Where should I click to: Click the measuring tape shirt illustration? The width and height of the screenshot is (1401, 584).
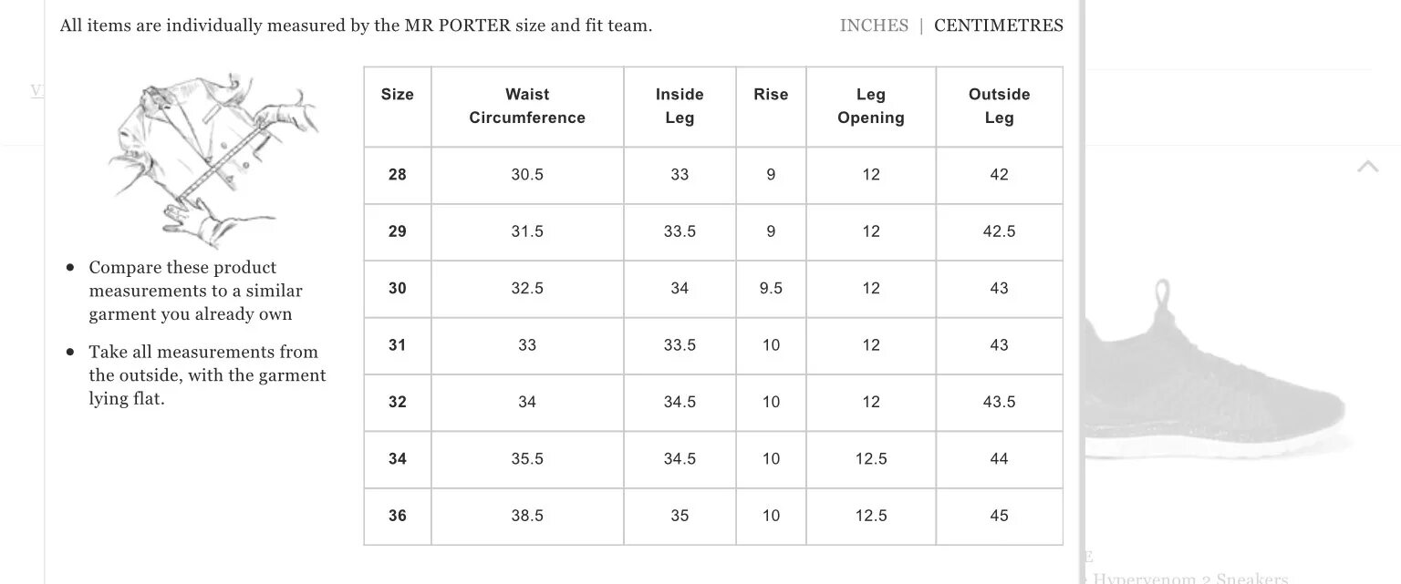(x=211, y=159)
